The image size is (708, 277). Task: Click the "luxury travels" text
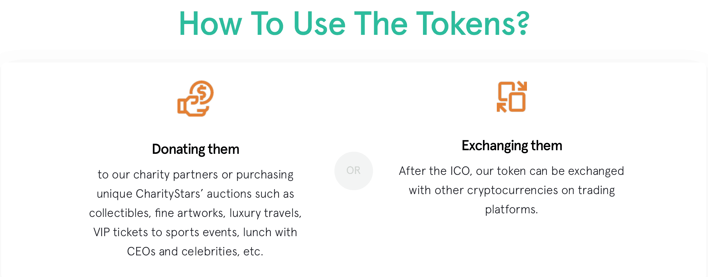coord(265,213)
